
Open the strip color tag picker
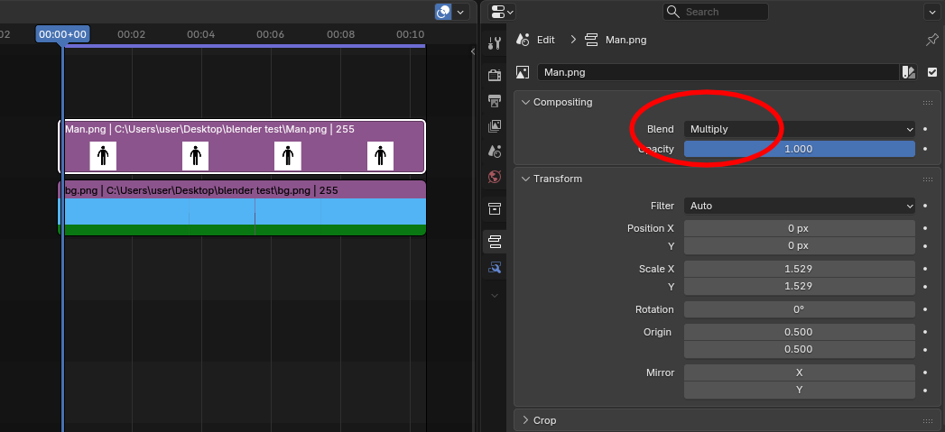(908, 72)
